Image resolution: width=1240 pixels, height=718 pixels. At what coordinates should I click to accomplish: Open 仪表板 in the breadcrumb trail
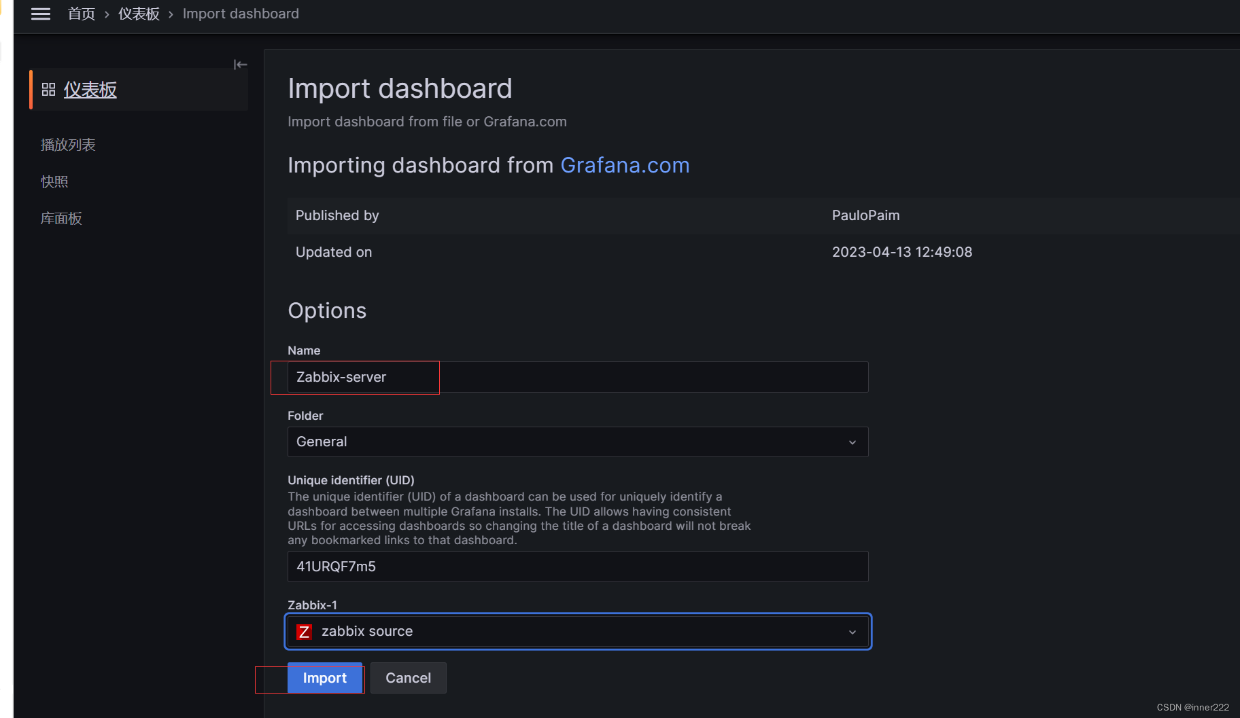click(139, 14)
